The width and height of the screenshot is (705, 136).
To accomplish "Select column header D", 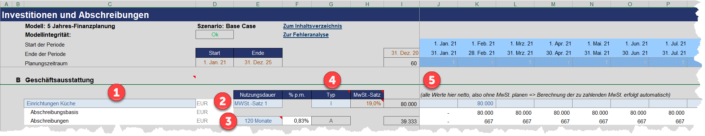I will [215, 4].
